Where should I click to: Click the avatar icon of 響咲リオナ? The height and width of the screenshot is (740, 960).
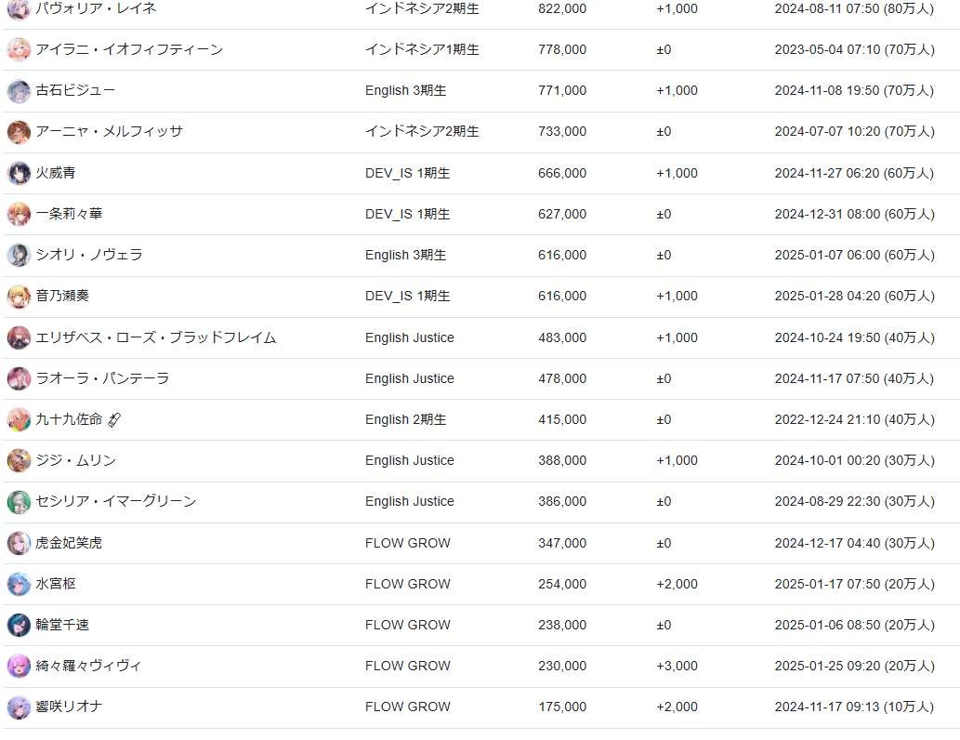(x=19, y=707)
